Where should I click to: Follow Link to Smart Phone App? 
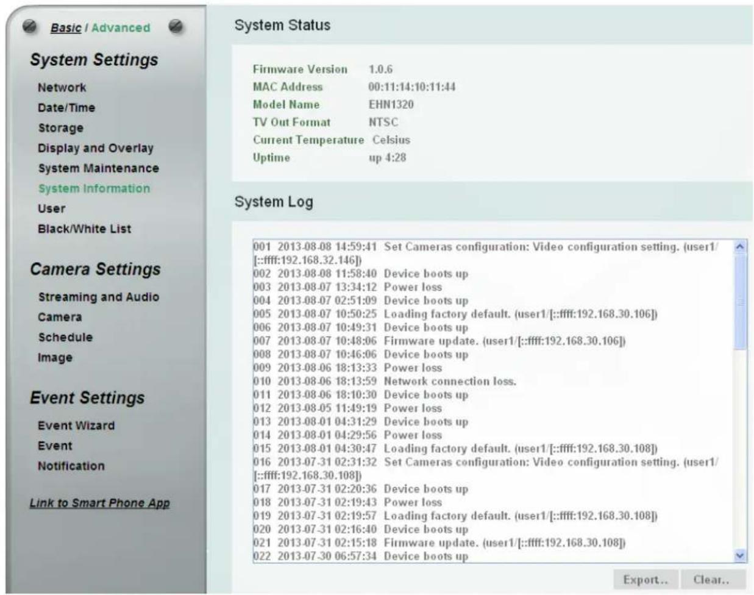[100, 503]
